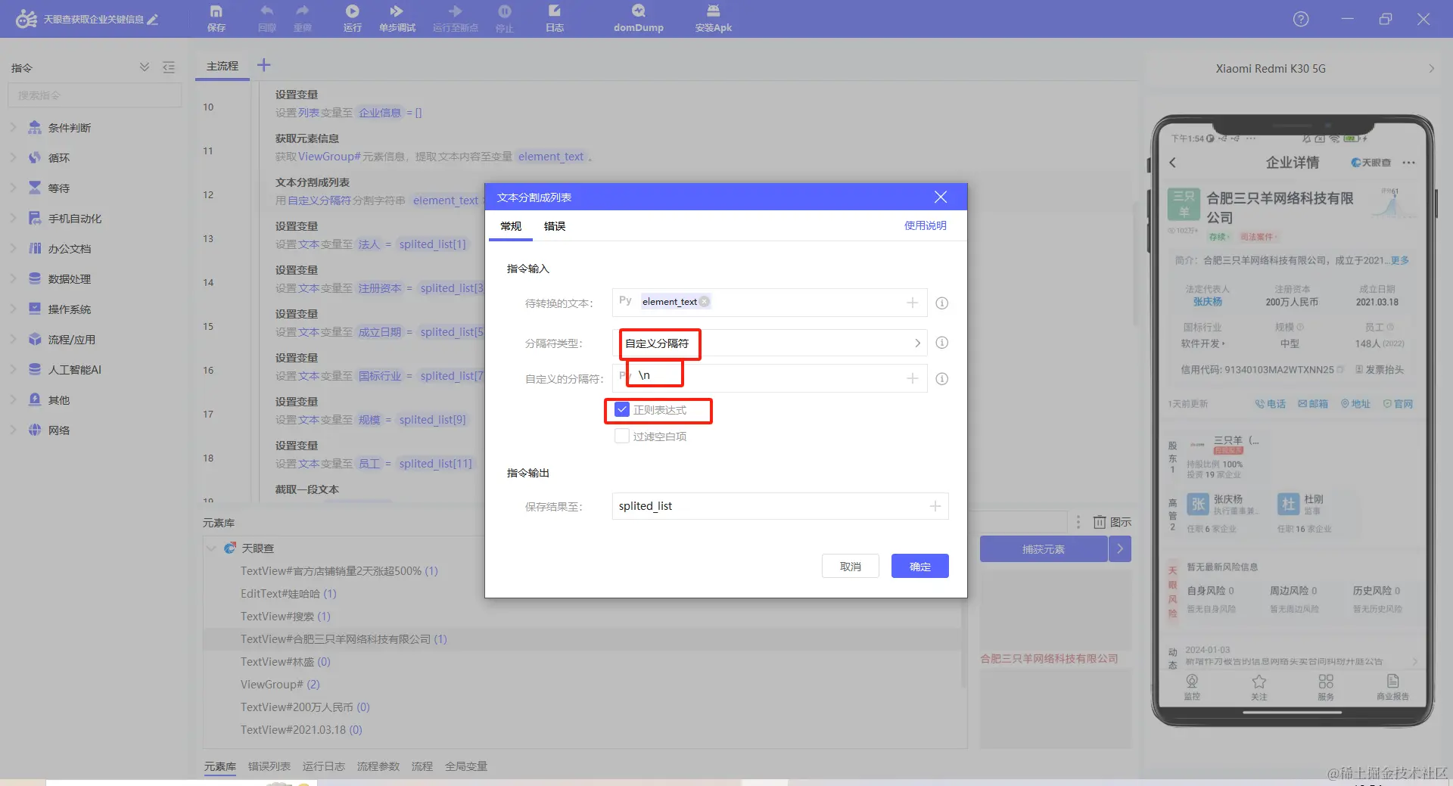Select the 主流程 flow tab
1453x786 pixels.
222,66
